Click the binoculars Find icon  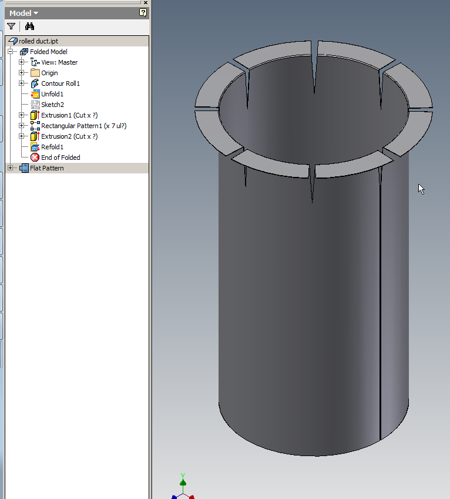pyautogui.click(x=30, y=26)
